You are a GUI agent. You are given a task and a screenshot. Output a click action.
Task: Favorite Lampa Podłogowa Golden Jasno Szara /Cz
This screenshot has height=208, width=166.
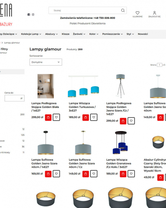131,121
